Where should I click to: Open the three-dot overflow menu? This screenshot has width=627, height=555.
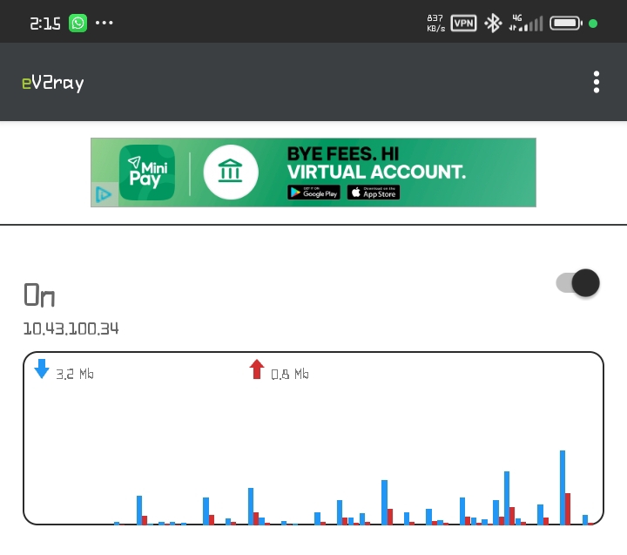pos(597,83)
